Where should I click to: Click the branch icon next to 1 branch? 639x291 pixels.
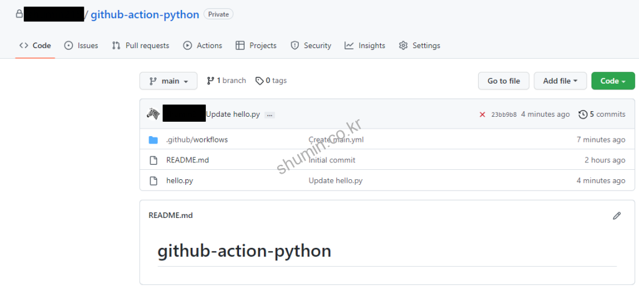click(211, 81)
